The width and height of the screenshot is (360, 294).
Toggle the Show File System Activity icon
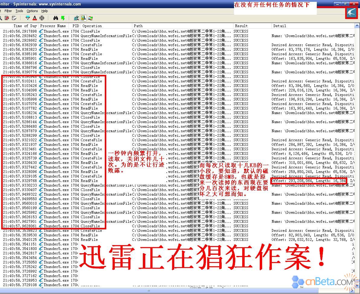(83, 18)
